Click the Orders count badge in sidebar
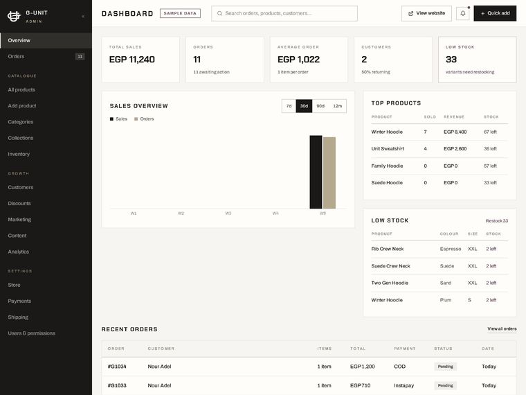 [80, 56]
